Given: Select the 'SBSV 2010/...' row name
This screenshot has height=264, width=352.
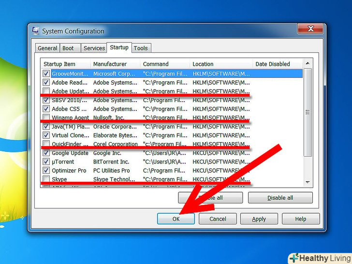Looking at the screenshot, I should [69, 100].
